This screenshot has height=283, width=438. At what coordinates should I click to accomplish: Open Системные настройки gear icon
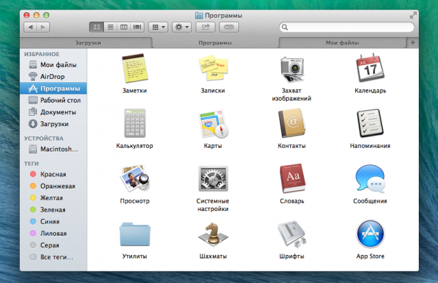coord(212,180)
